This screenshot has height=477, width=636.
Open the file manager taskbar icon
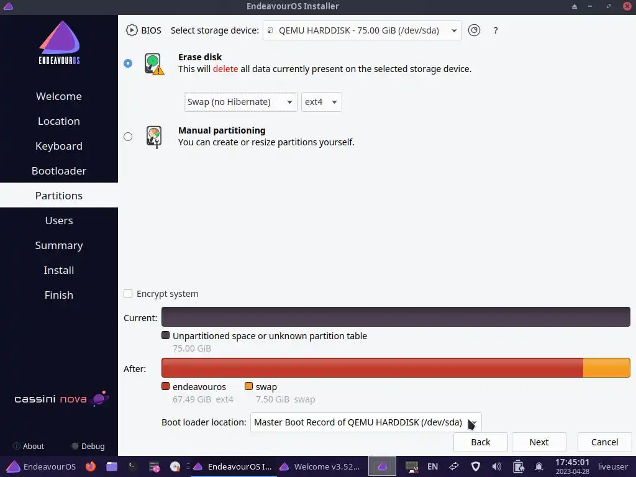(112, 466)
